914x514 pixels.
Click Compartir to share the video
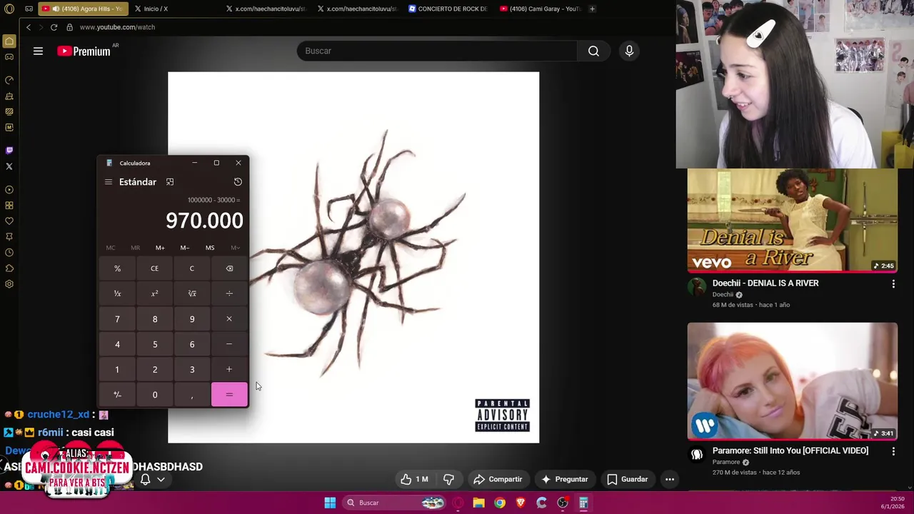[498, 479]
